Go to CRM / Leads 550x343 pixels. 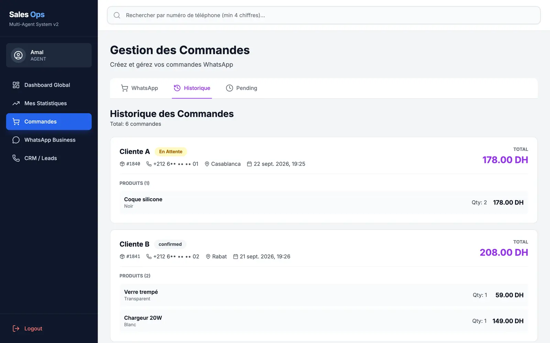tap(49, 158)
